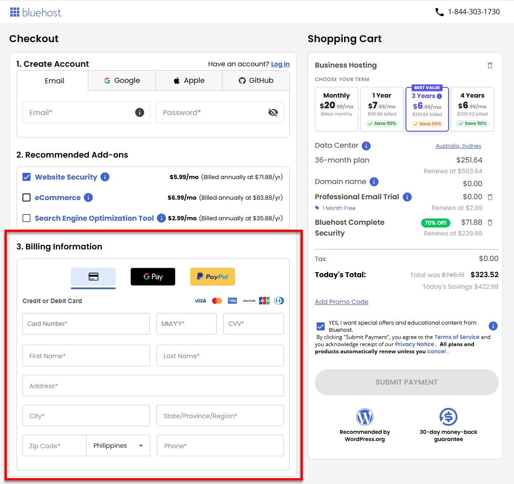Click the info icon in Email field
Screen dimensions: 514x484
[x=139, y=112]
